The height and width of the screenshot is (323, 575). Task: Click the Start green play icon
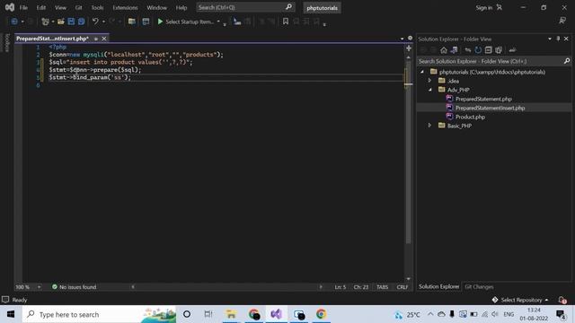pos(160,22)
